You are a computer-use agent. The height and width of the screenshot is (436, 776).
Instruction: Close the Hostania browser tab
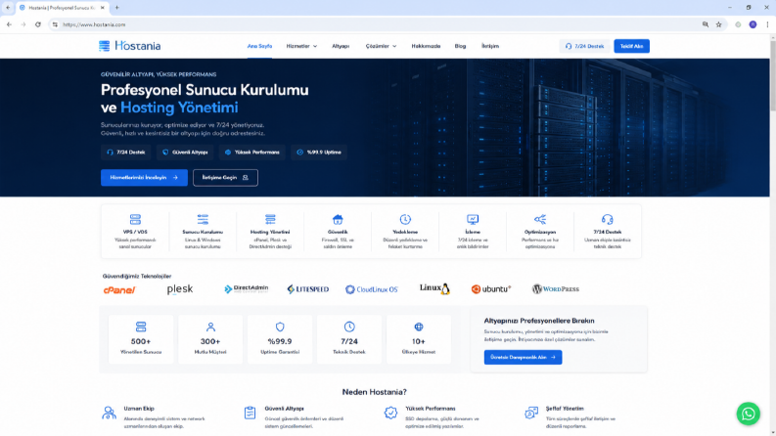103,8
